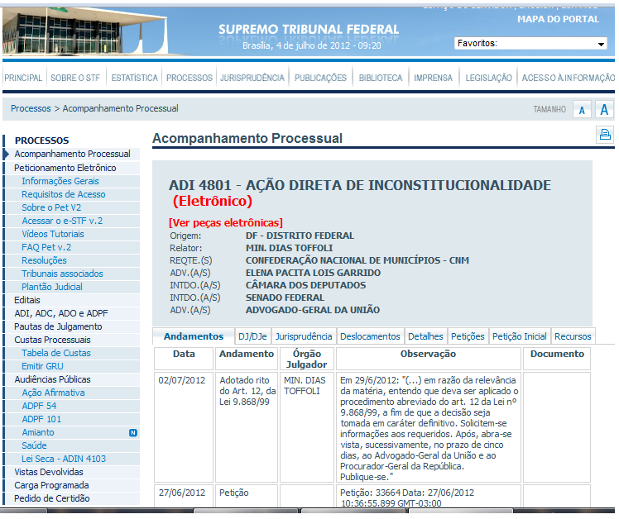Open Custas Processuais link
This screenshot has width=619, height=519.
coord(52,340)
